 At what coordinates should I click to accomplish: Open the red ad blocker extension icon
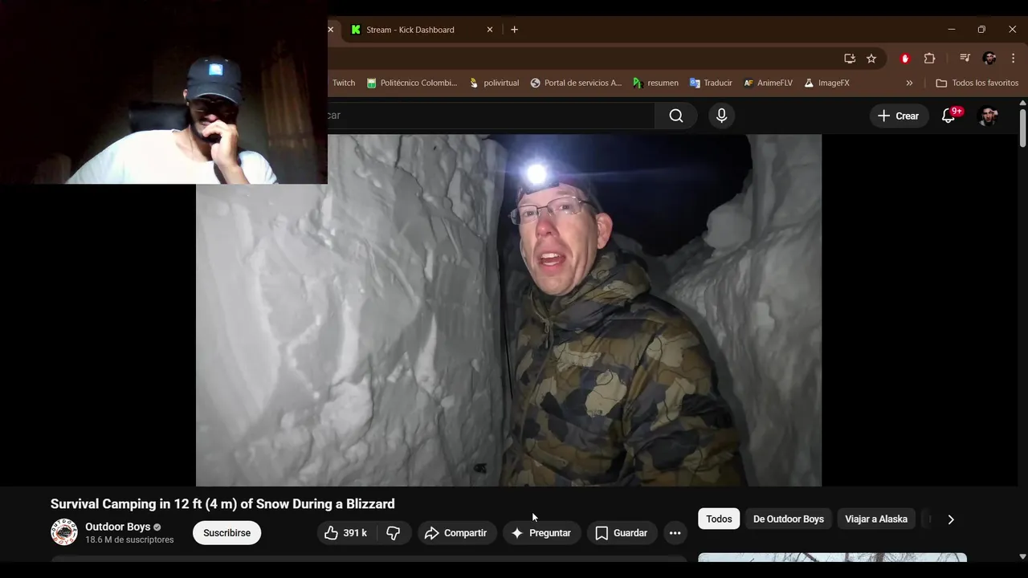pyautogui.click(x=905, y=59)
